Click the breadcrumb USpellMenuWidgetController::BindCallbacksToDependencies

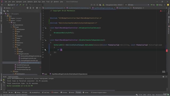click(x=70, y=74)
